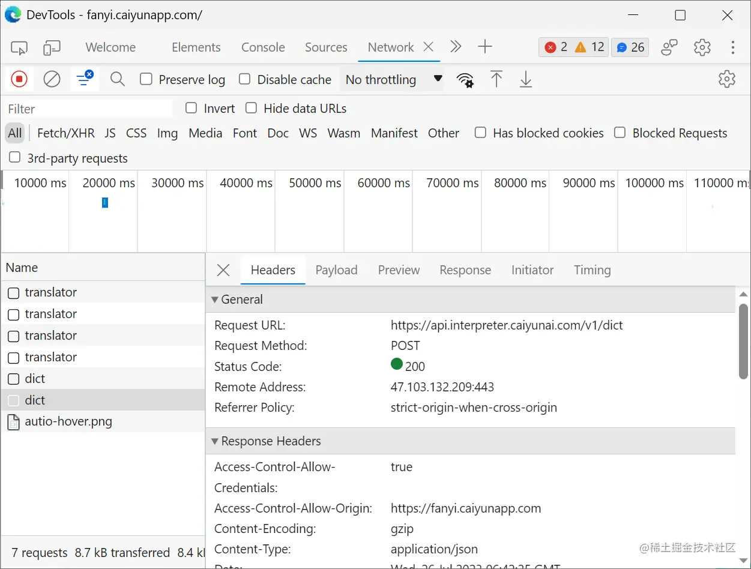
Task: Activate the inspect element picker icon
Action: click(x=19, y=48)
